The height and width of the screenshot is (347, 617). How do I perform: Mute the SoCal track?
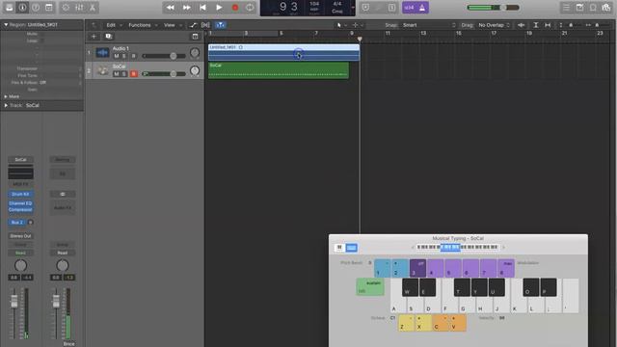point(116,74)
